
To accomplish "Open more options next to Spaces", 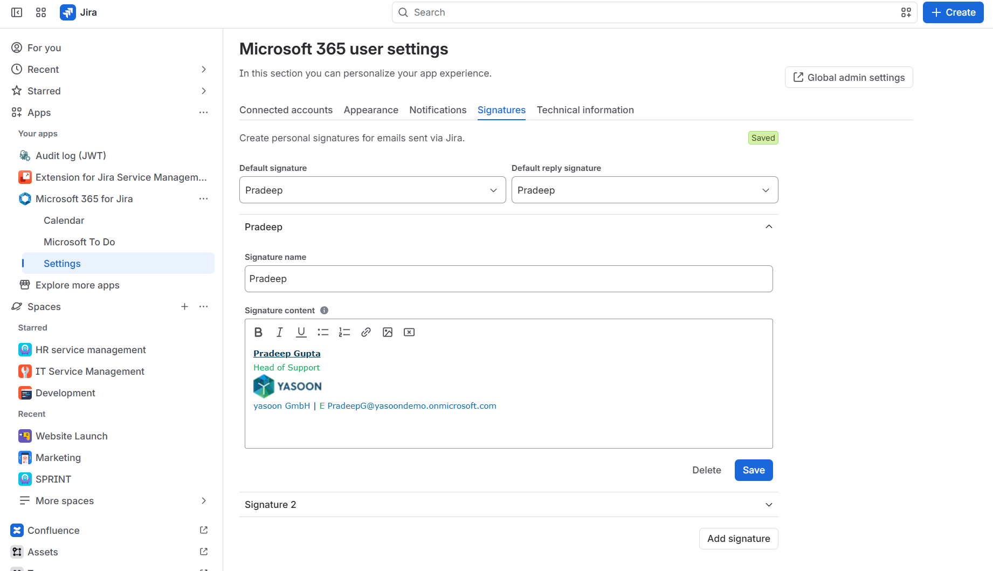I will [203, 307].
